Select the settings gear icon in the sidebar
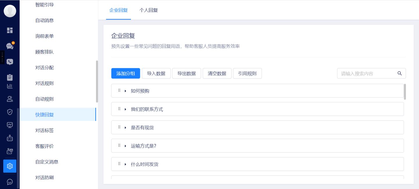Viewport: 419px width, 189px height. pos(10,166)
